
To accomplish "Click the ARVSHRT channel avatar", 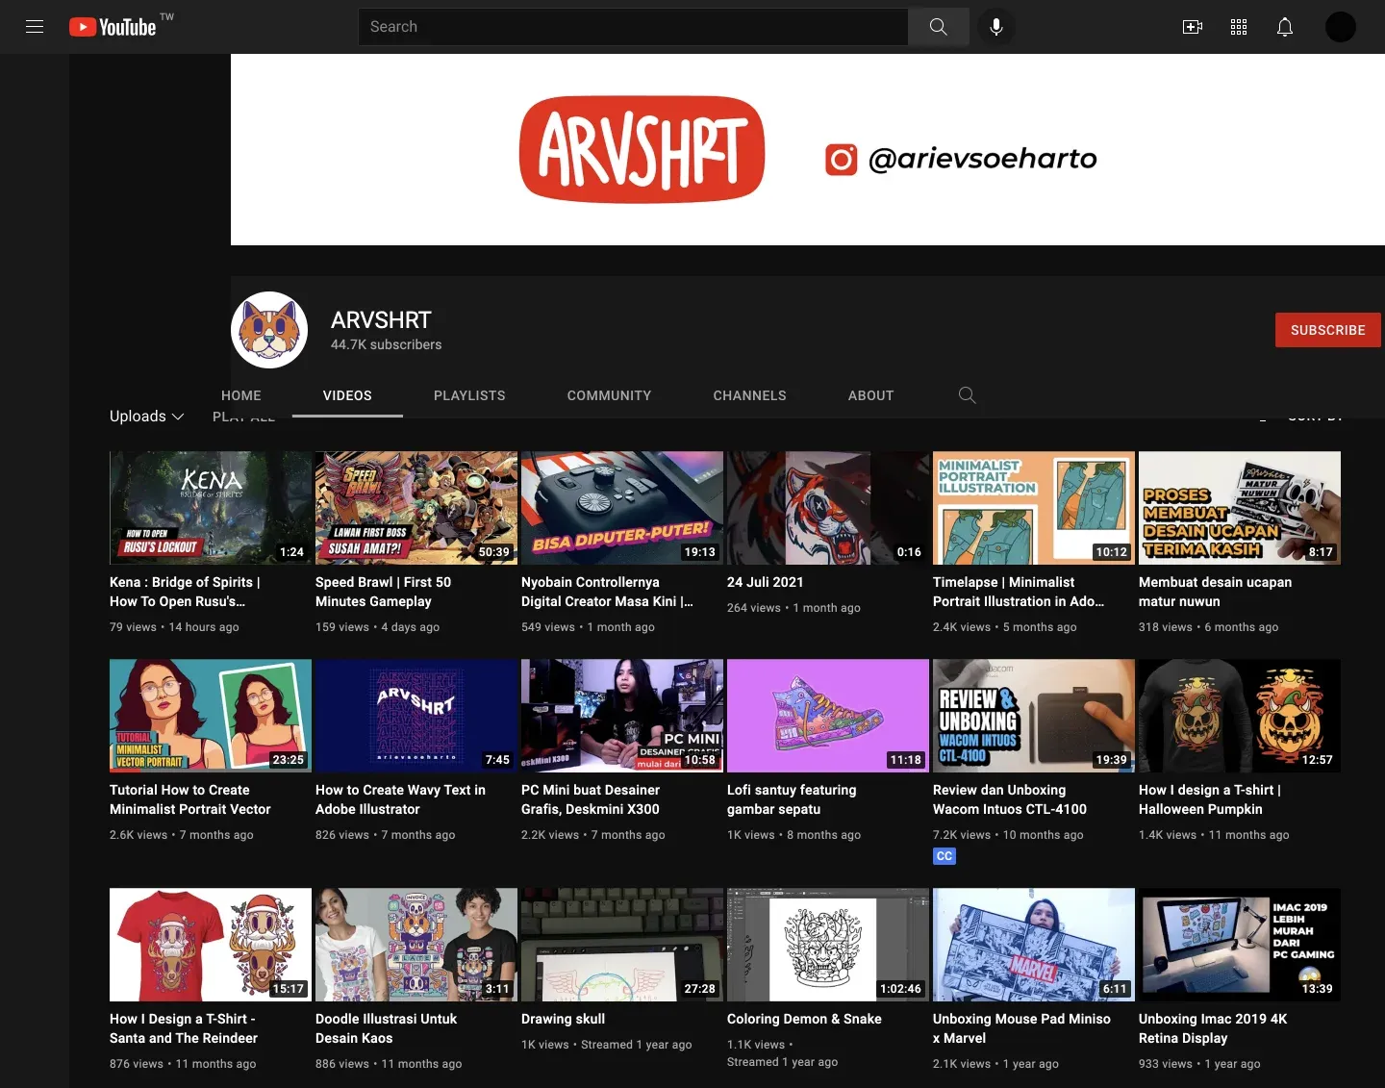I will [x=269, y=330].
